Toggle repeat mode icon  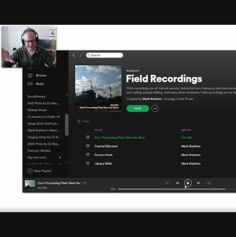click(x=209, y=183)
